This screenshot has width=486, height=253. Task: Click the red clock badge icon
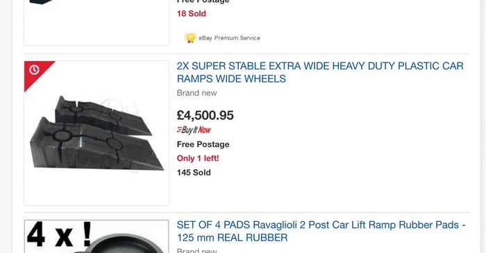(34, 70)
